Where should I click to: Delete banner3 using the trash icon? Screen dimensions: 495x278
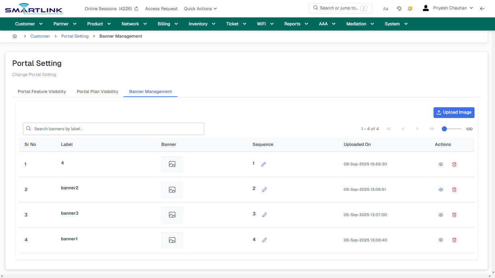pos(454,215)
